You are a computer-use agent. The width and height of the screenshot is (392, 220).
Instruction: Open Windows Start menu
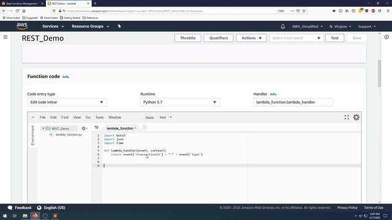click(x=5, y=216)
